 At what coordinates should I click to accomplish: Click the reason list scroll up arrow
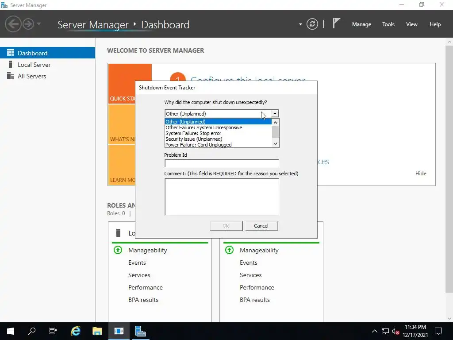pos(275,123)
